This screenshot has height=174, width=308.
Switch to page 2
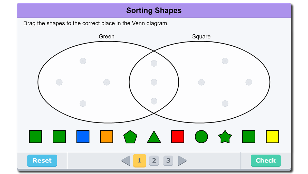coord(154,161)
